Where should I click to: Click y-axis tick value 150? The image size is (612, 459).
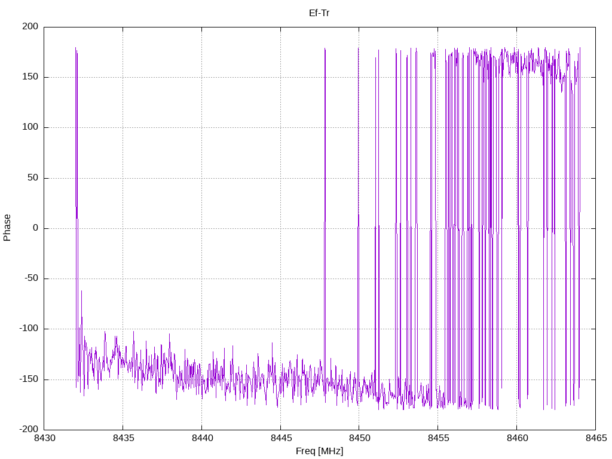[x=30, y=77]
